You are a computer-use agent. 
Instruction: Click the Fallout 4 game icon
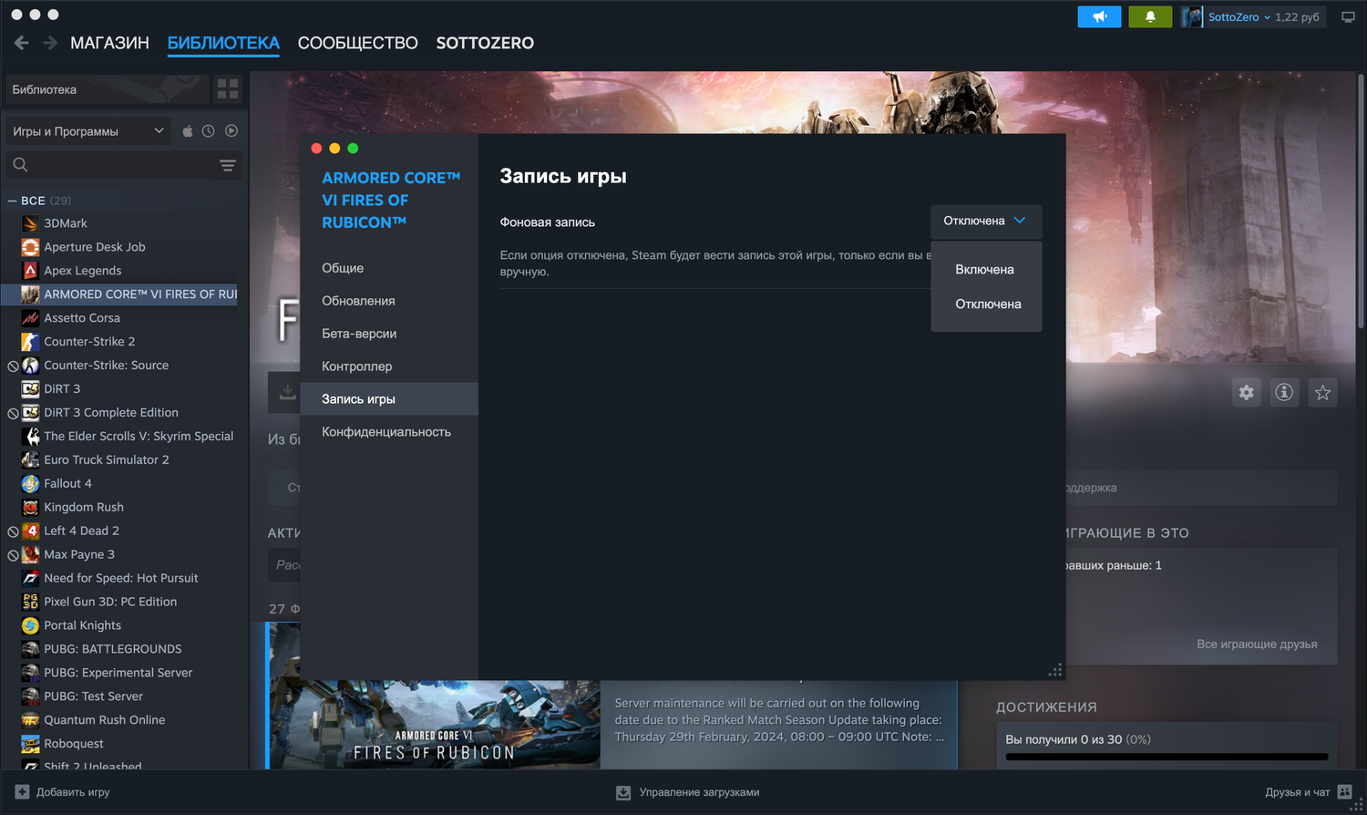[x=30, y=484]
